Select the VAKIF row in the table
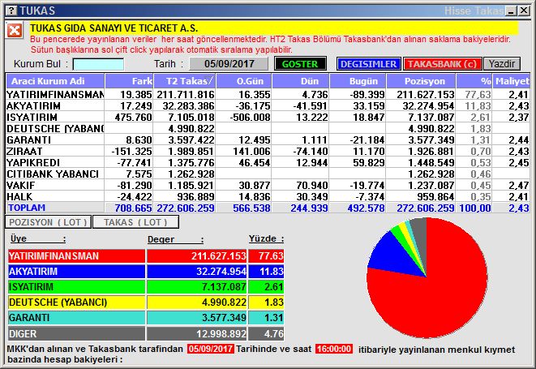This screenshot has width=536, height=369. pyautogui.click(x=268, y=186)
